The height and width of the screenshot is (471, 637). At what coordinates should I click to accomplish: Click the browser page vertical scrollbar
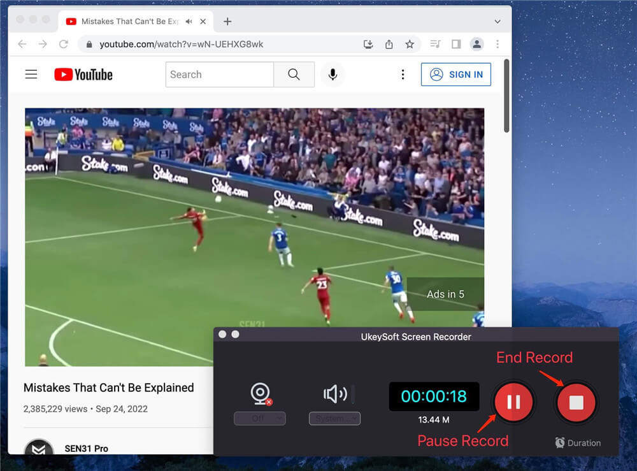click(506, 96)
